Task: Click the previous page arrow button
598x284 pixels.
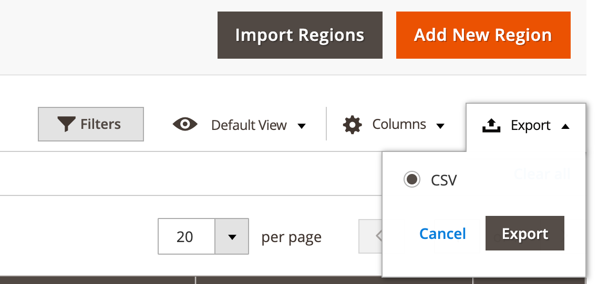Action: point(370,236)
